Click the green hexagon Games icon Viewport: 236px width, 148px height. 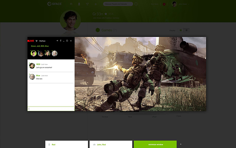click(x=98, y=30)
